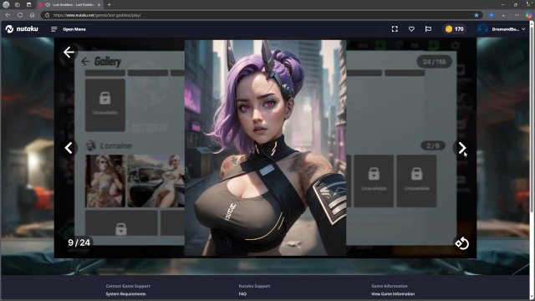The height and width of the screenshot is (301, 535).
Task: Click the user avatar icon
Action: pos(482,29)
